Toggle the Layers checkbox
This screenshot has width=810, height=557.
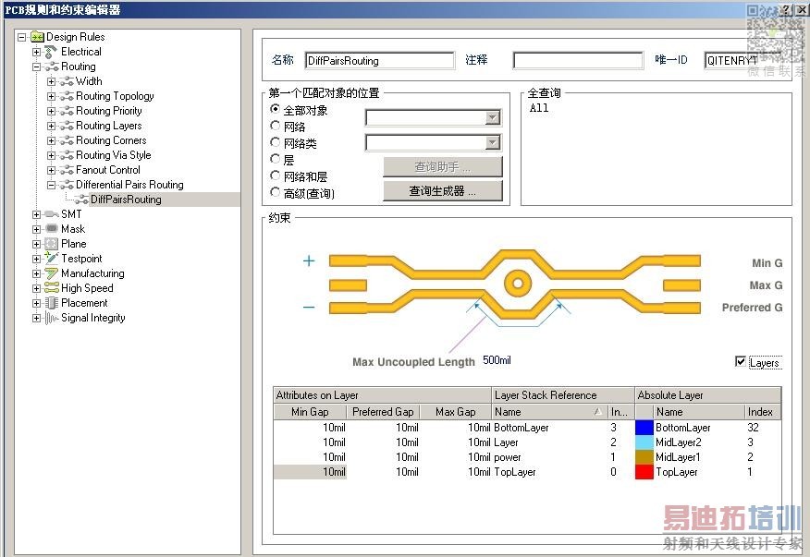coord(741,361)
